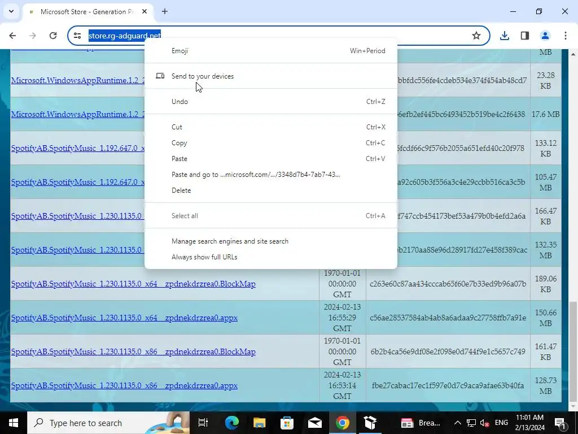Click hash fbe27cabac17ec1f597e0d7c9aca9afae63b40fa
Viewport: 578px width, 434px height.
[448, 385]
